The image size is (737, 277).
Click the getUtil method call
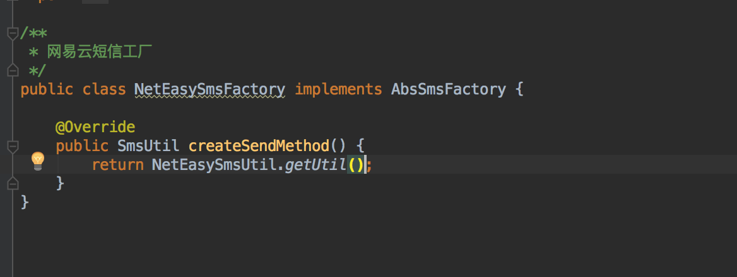point(315,165)
